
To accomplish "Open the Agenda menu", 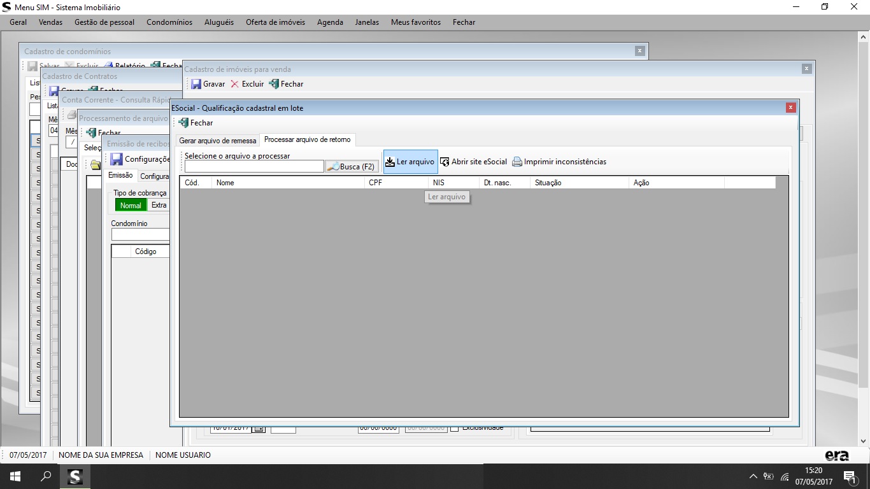I will point(330,22).
